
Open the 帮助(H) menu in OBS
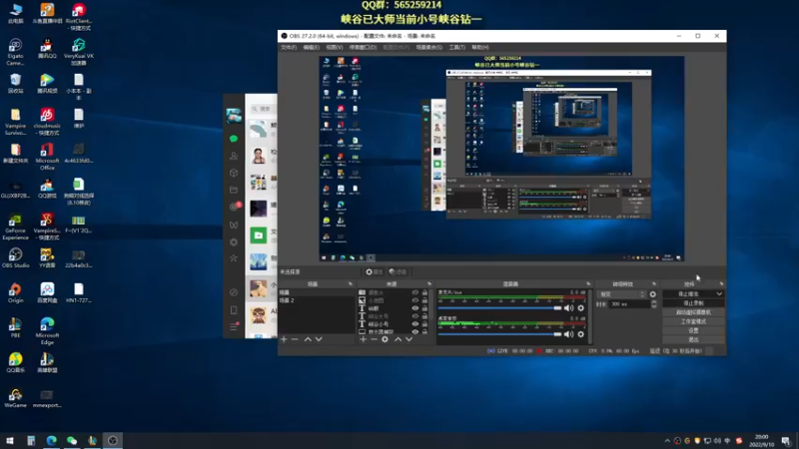click(480, 47)
